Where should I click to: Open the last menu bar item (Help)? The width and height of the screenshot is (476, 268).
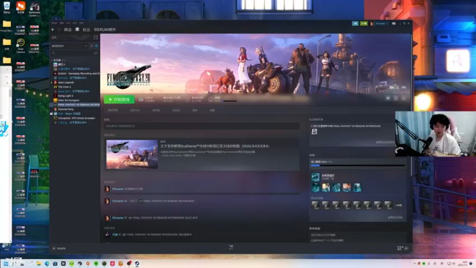pos(81,23)
